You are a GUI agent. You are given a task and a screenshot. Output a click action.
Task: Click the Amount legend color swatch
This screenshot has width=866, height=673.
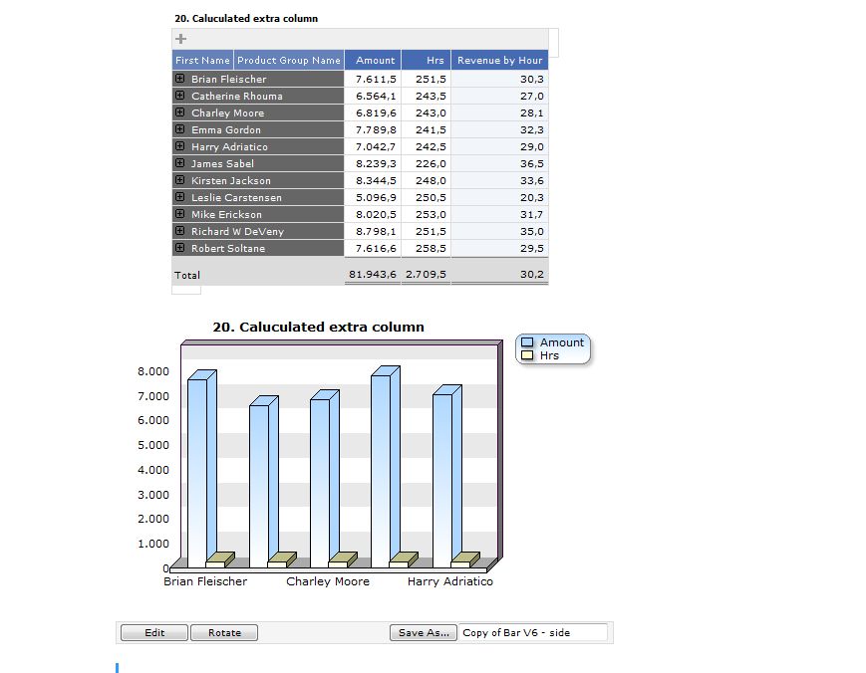point(528,342)
